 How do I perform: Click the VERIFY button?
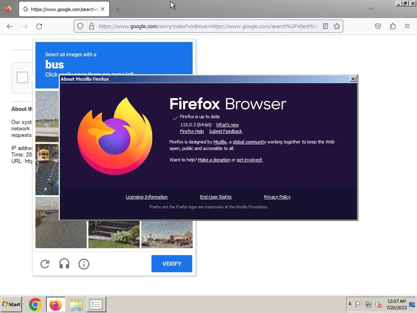pos(172,264)
